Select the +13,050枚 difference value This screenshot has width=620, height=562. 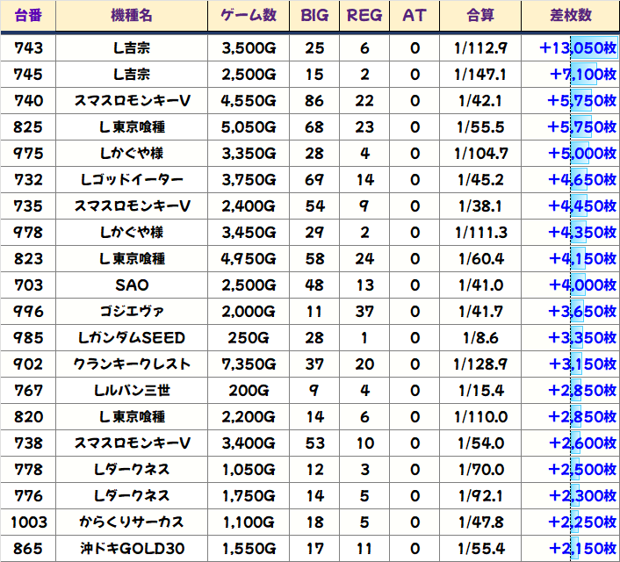coord(578,48)
